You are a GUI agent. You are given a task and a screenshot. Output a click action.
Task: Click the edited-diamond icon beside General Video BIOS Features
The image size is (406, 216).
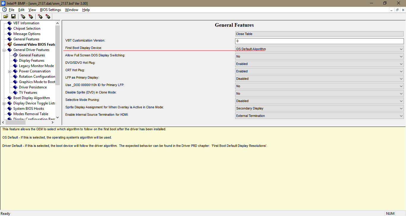click(x=10, y=45)
